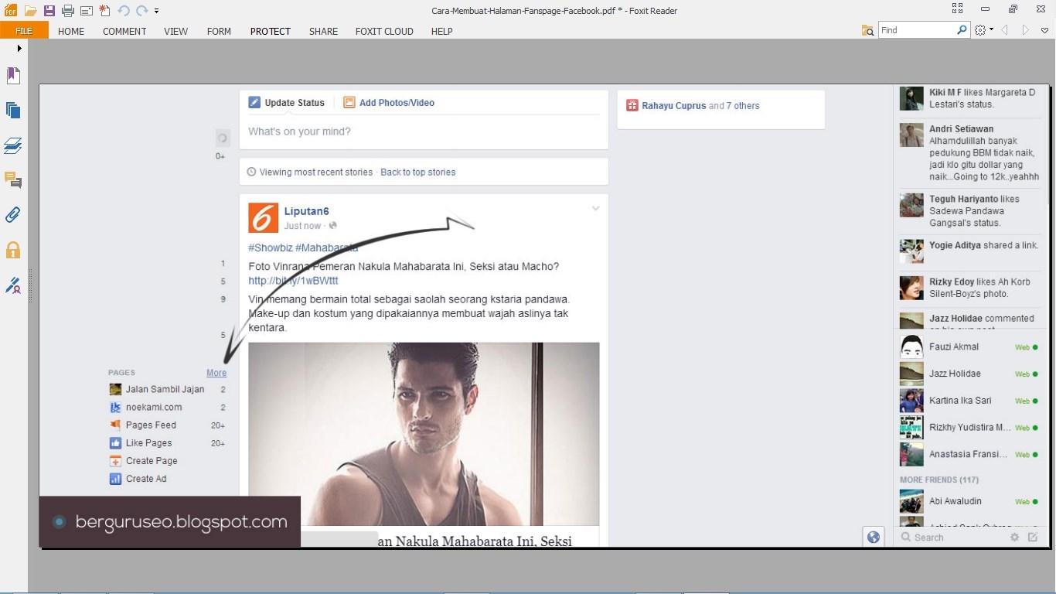Screen dimensions: 1056x594
Task: Open the Attachments paperclip panel
Action: pyautogui.click(x=13, y=214)
